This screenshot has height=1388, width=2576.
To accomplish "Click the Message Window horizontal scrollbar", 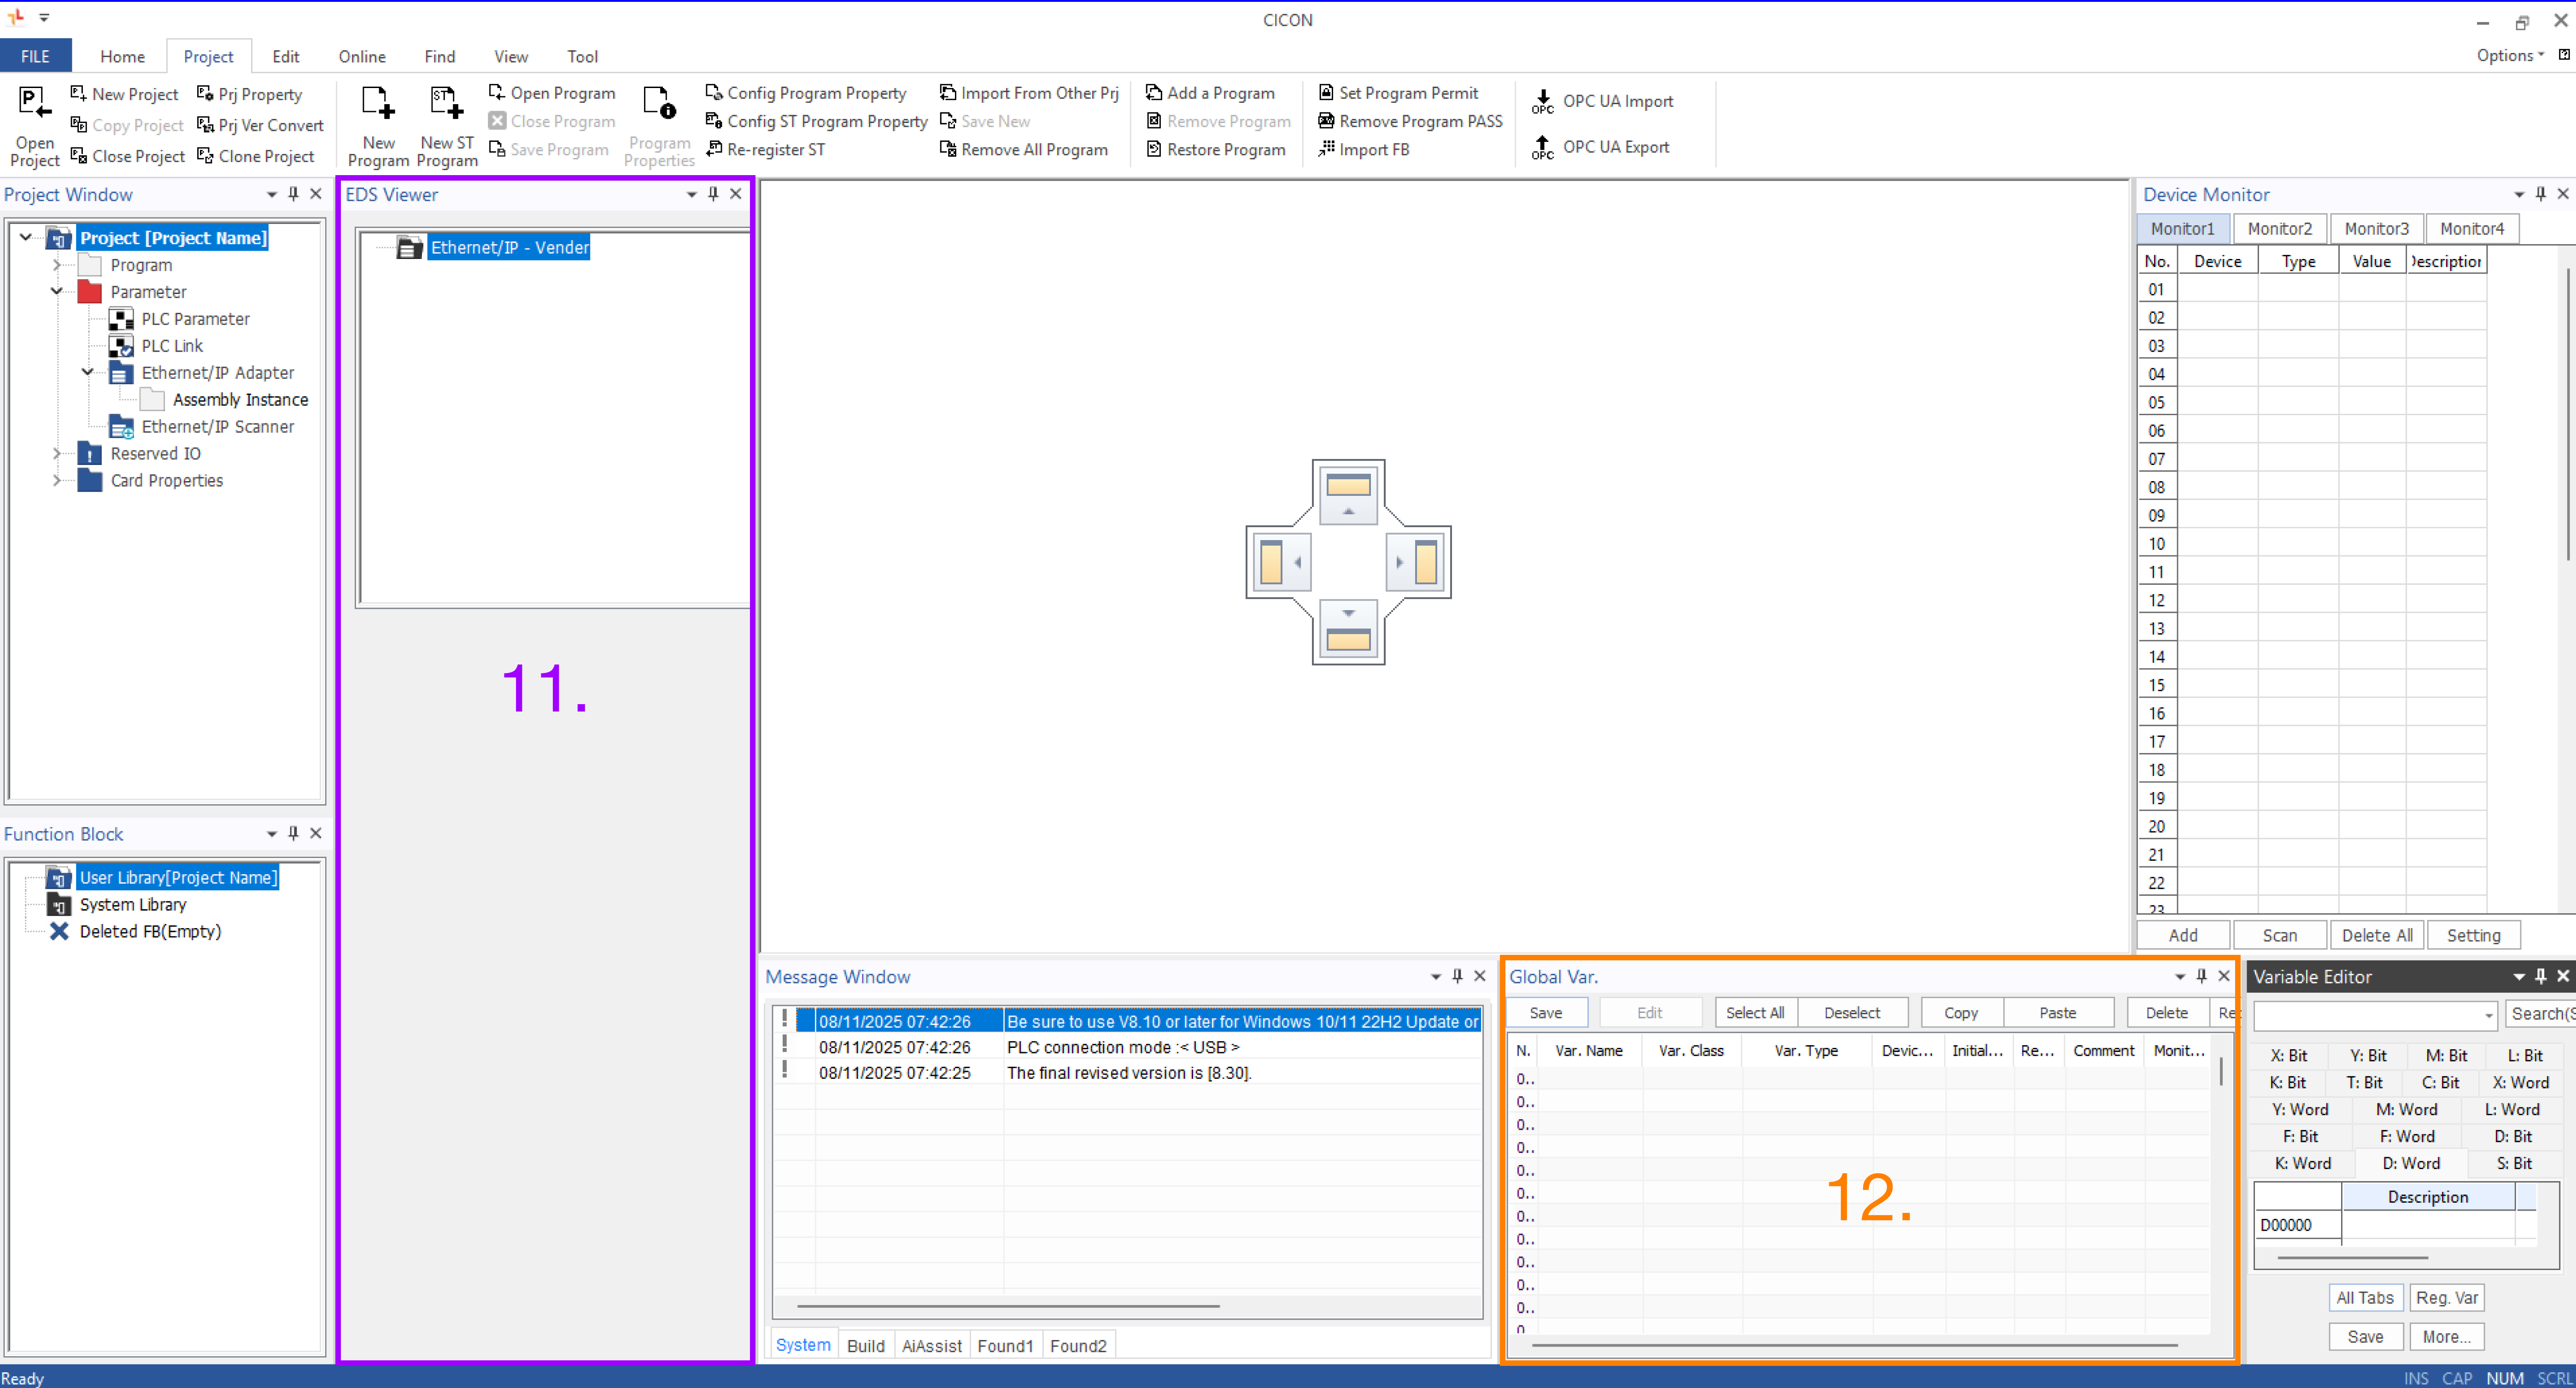I will pyautogui.click(x=1007, y=1306).
